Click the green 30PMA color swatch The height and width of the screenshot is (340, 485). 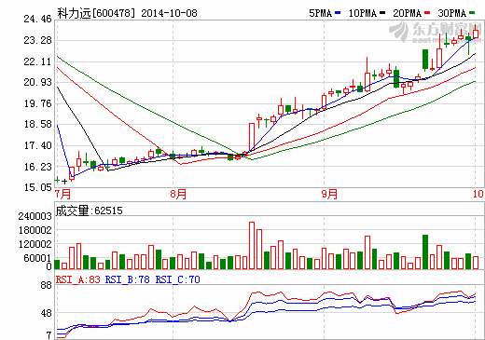472,13
